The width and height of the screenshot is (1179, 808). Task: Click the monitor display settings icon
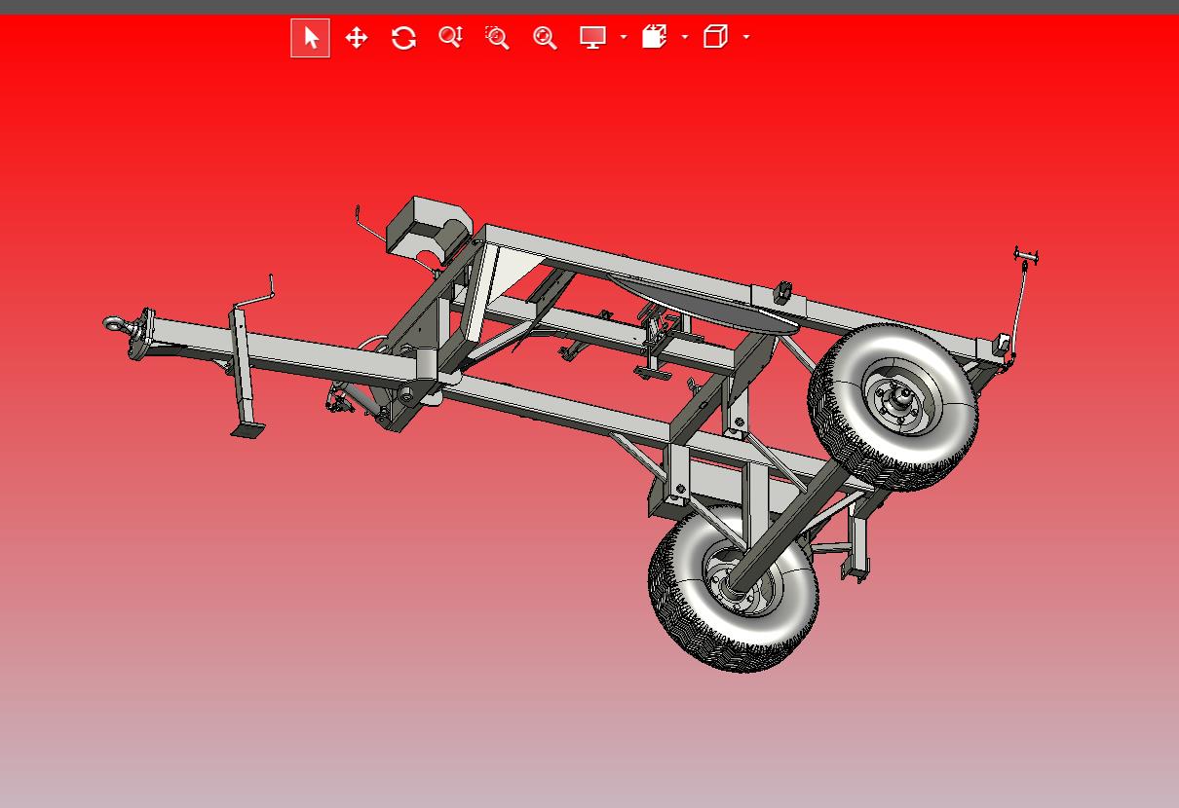coord(592,38)
